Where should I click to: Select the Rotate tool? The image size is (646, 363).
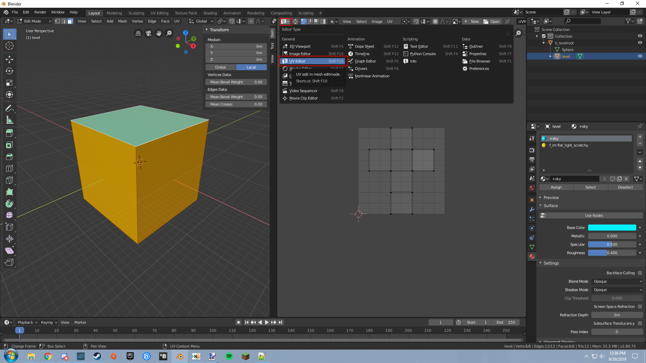coord(9,71)
